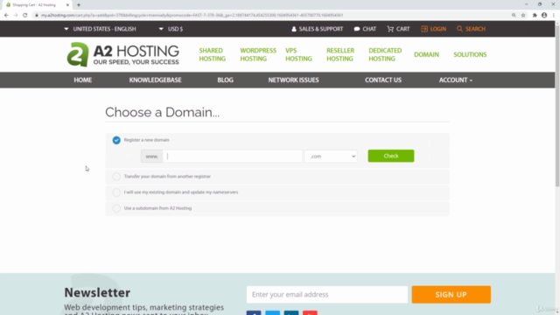This screenshot has width=560, height=315.
Task: Go to Home in navigation bar
Action: click(83, 80)
